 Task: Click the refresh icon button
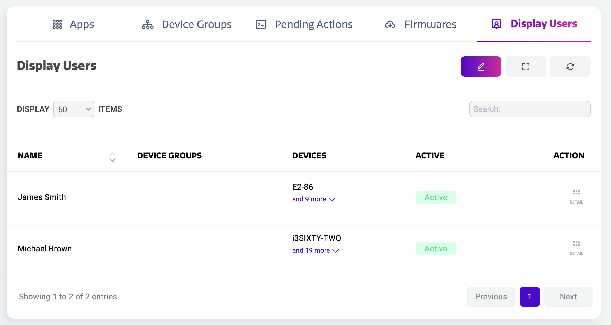click(570, 67)
